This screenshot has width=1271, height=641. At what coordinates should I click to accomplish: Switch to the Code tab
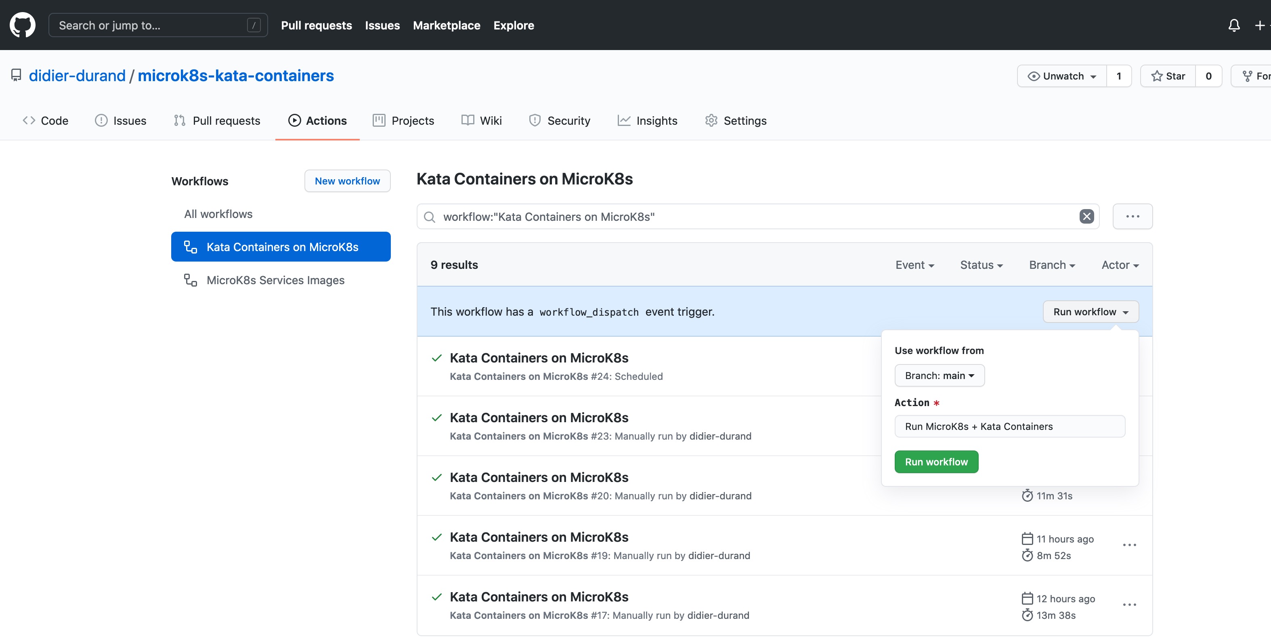pyautogui.click(x=45, y=121)
